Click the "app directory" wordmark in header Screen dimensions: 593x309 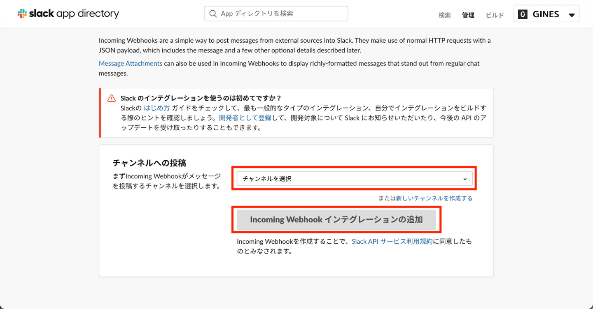point(88,14)
